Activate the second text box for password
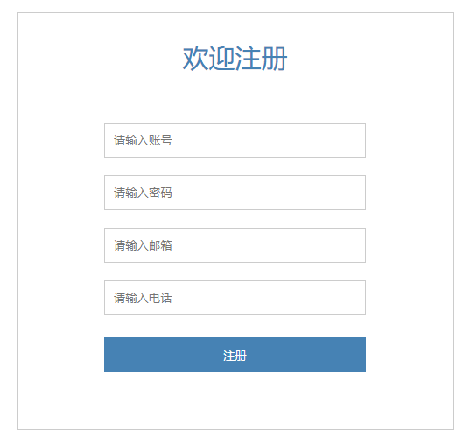Screen dimensions: 463x438 [x=235, y=193]
